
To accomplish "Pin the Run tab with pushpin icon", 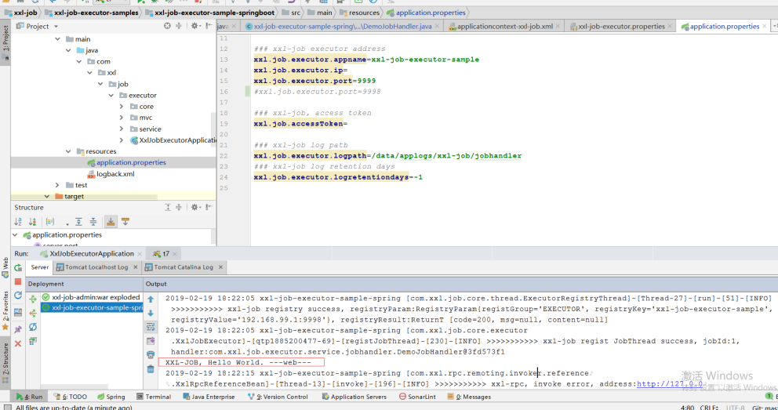I will tap(18, 329).
